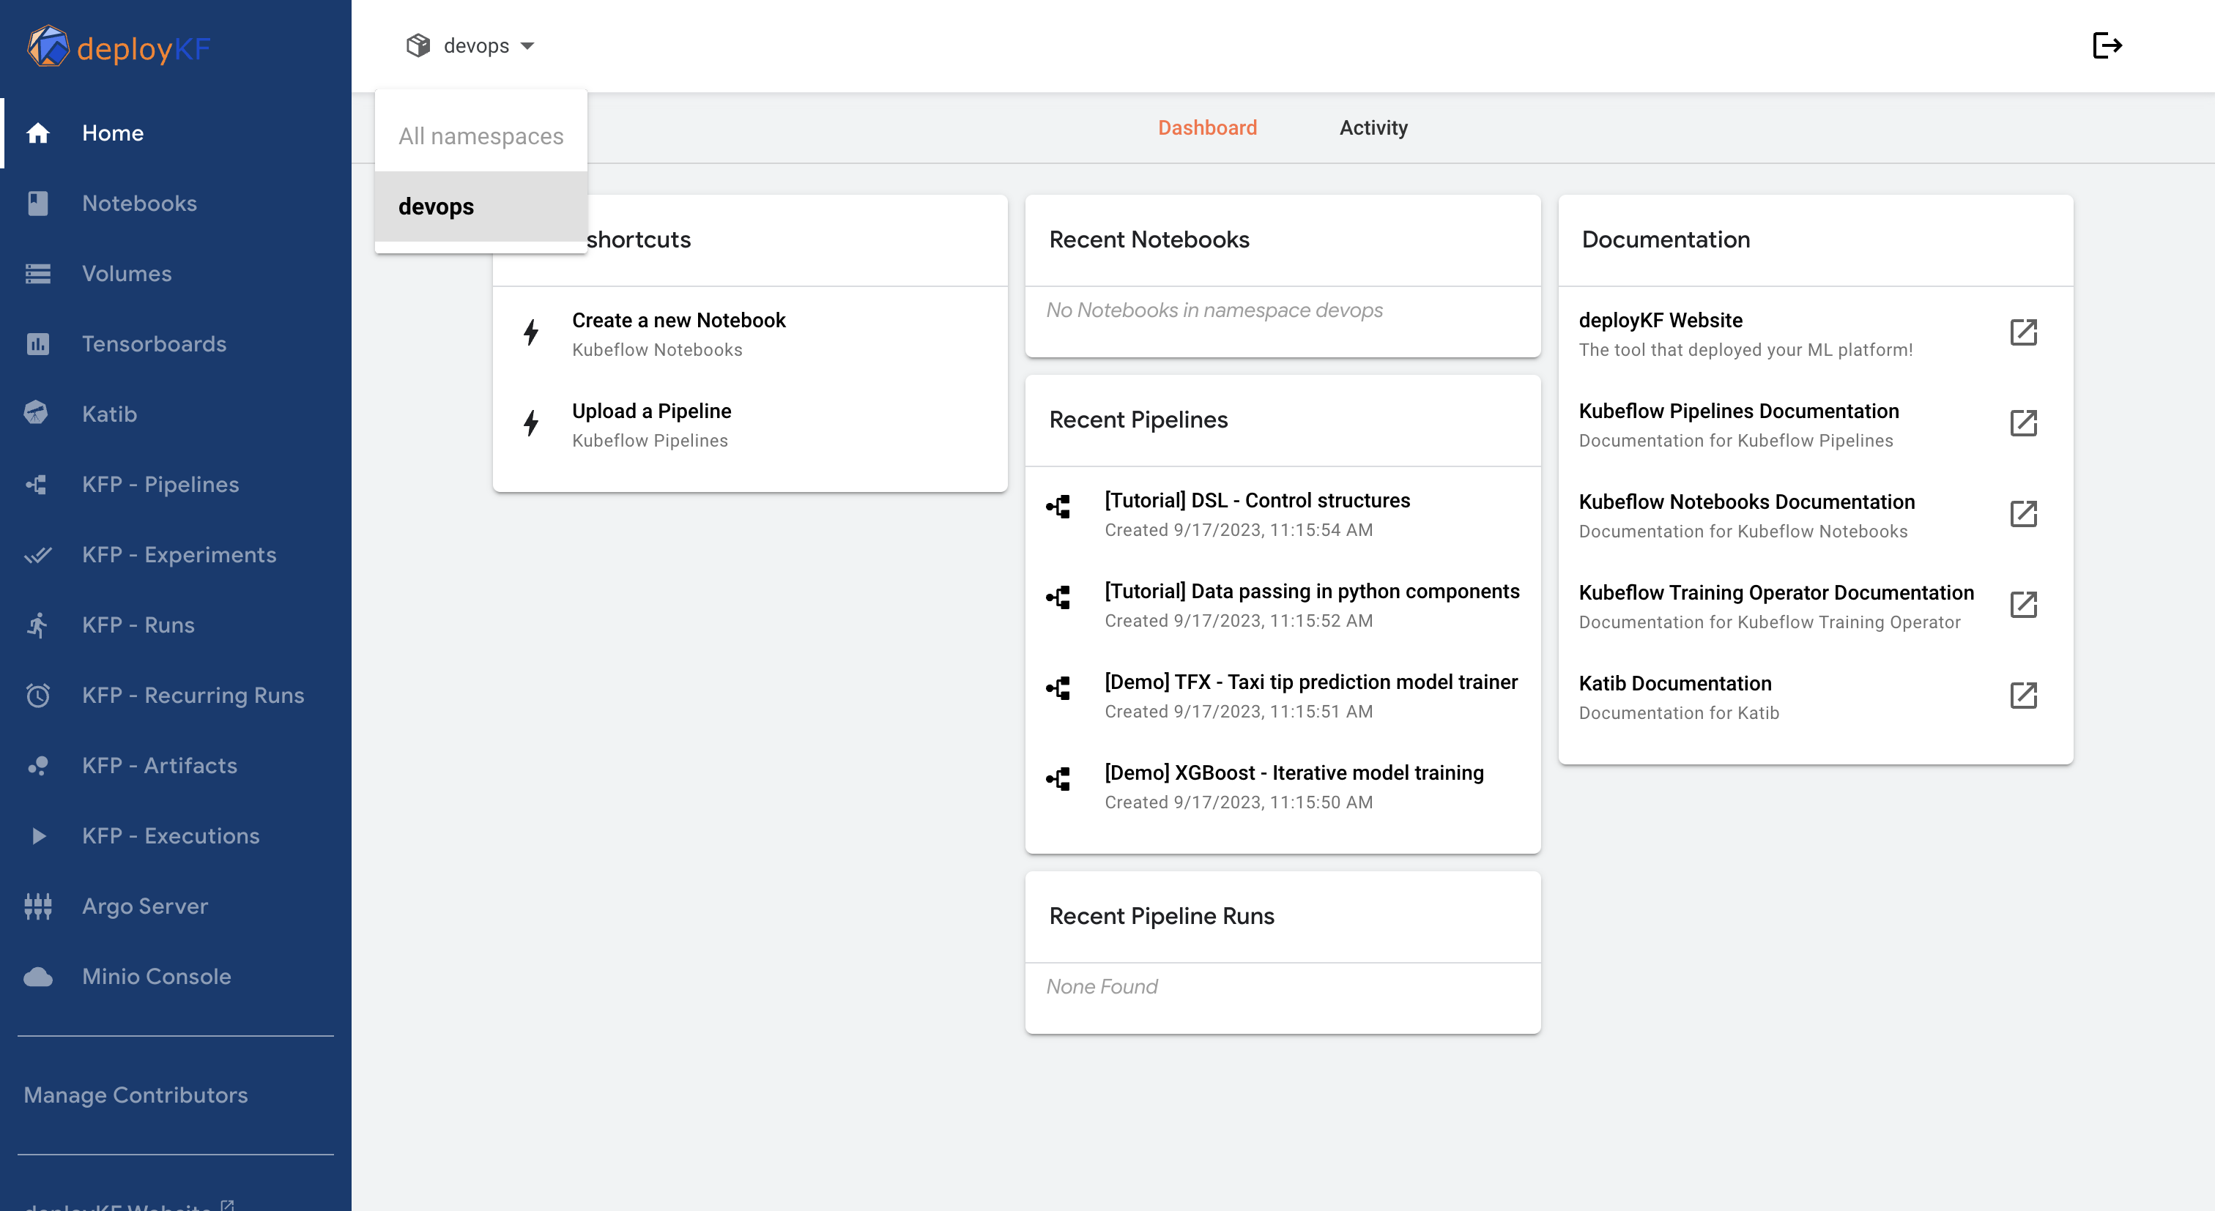Click the Home house icon
This screenshot has width=2215, height=1211.
coord(38,133)
